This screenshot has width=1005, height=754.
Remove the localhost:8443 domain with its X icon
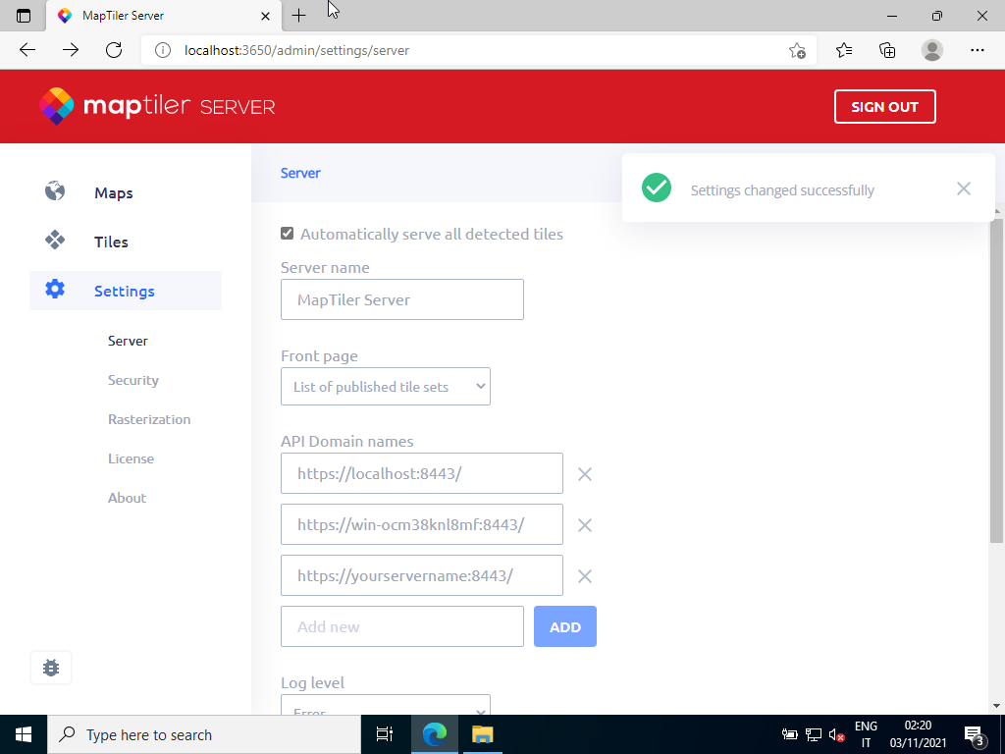584,474
